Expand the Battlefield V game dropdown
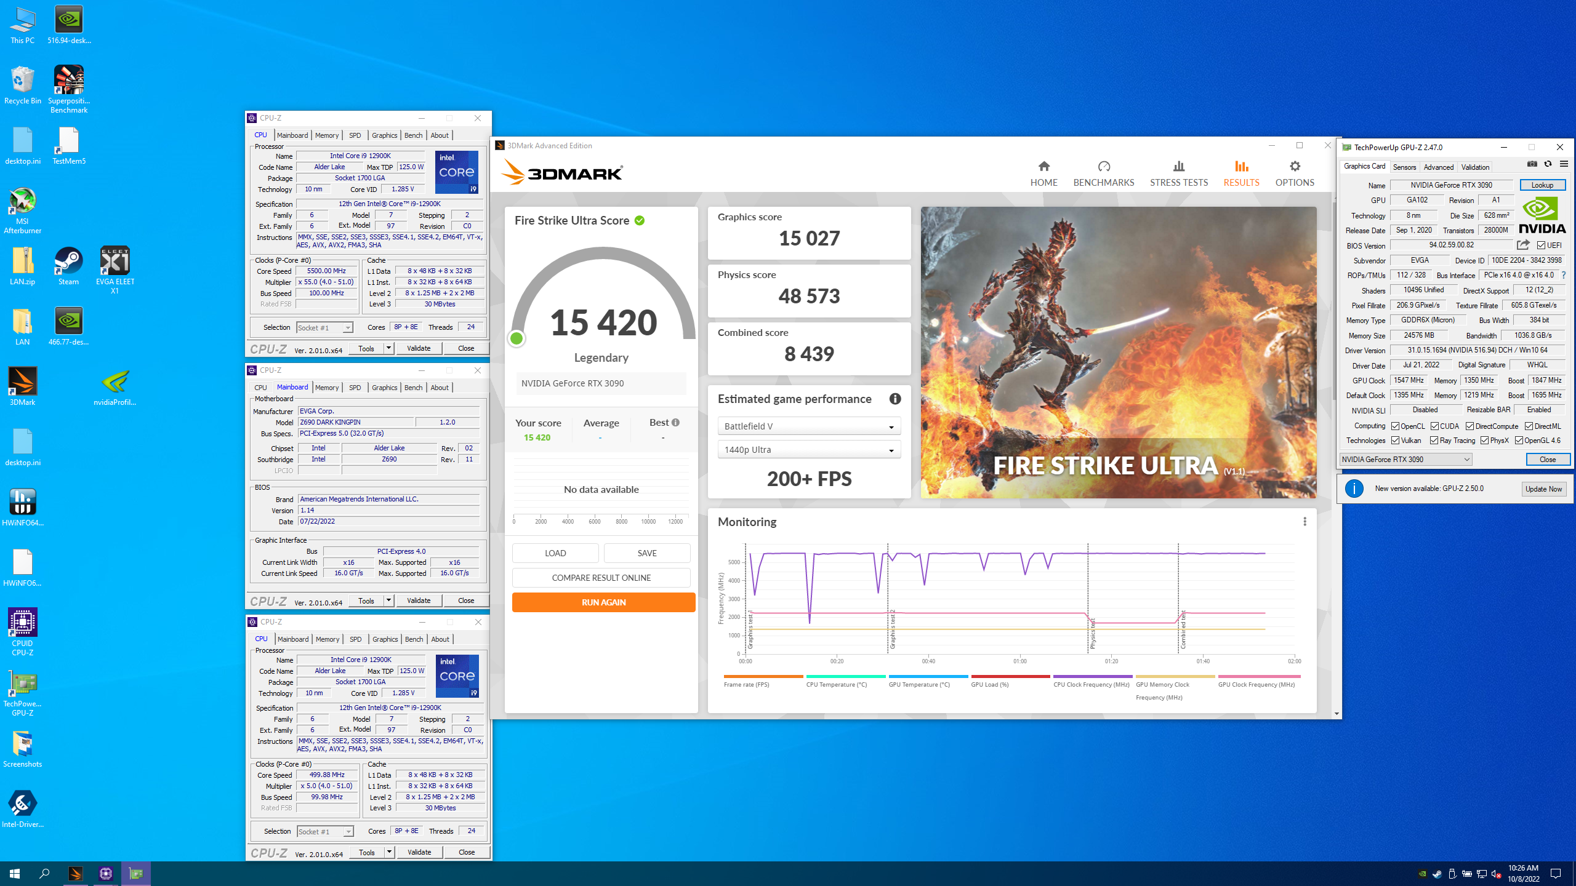This screenshot has width=1576, height=886. click(x=809, y=426)
